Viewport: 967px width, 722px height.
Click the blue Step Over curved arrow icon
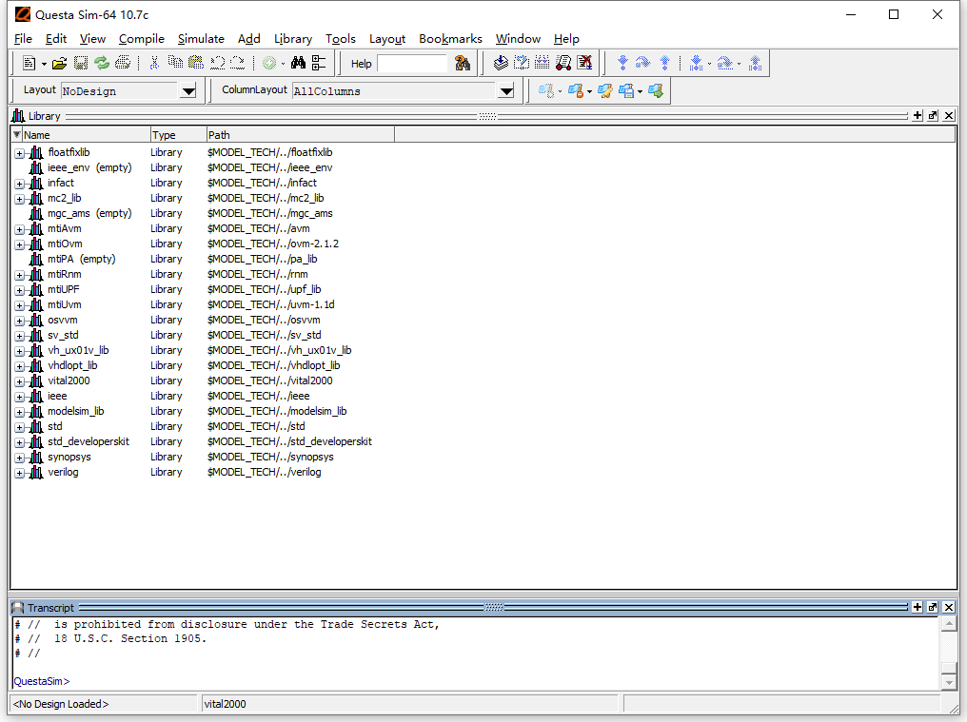click(642, 63)
